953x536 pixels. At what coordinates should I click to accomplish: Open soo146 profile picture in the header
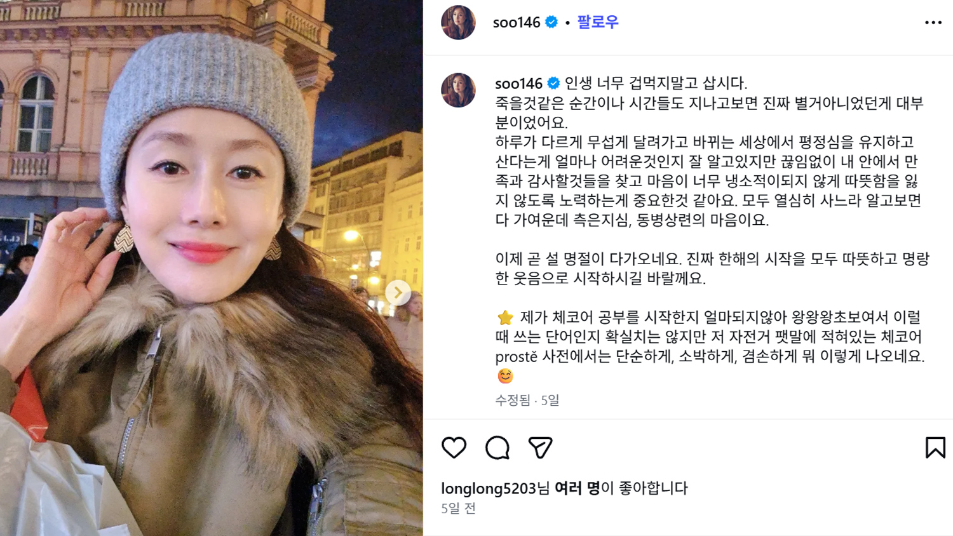[x=458, y=22]
